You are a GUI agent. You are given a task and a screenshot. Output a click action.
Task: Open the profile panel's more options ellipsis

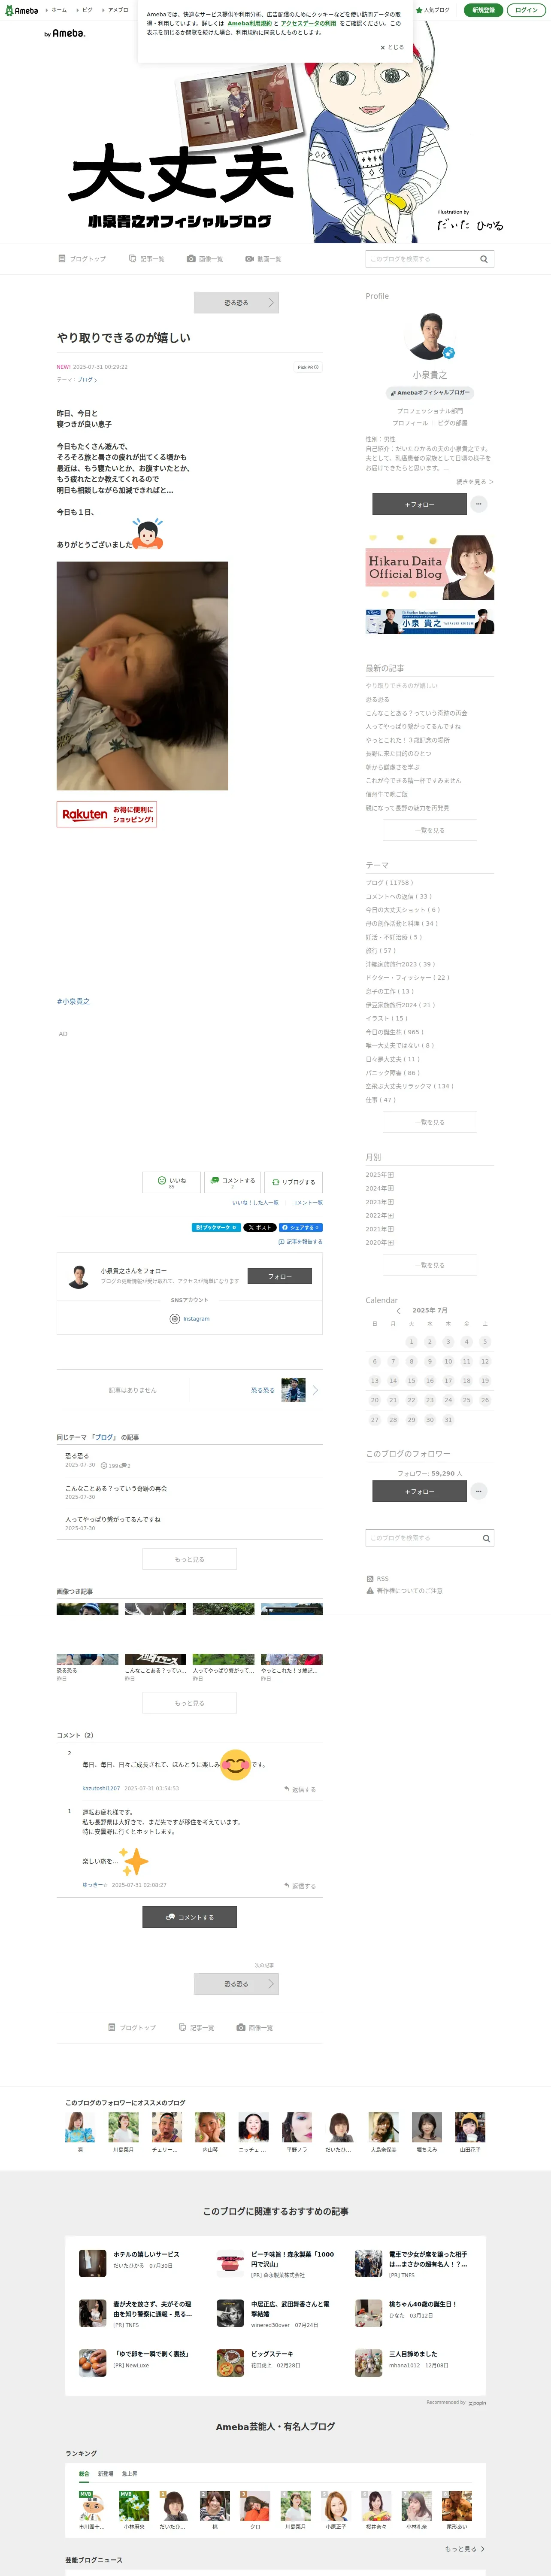(x=479, y=504)
